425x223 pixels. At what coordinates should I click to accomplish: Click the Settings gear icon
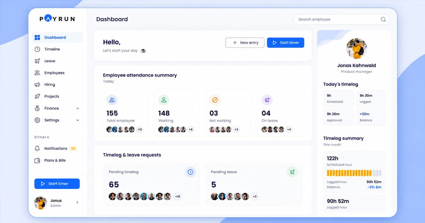(37, 120)
